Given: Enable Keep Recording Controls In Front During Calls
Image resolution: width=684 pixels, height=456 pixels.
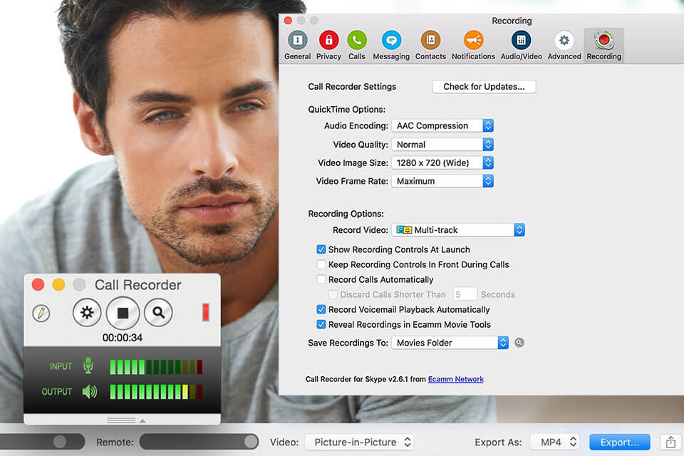Looking at the screenshot, I should tap(321, 264).
